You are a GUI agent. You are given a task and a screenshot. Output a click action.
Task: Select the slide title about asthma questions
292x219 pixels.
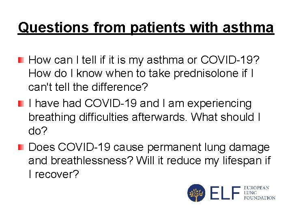(146, 28)
